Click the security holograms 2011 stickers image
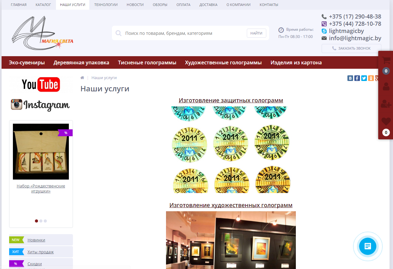The image size is (393, 269). 231,150
